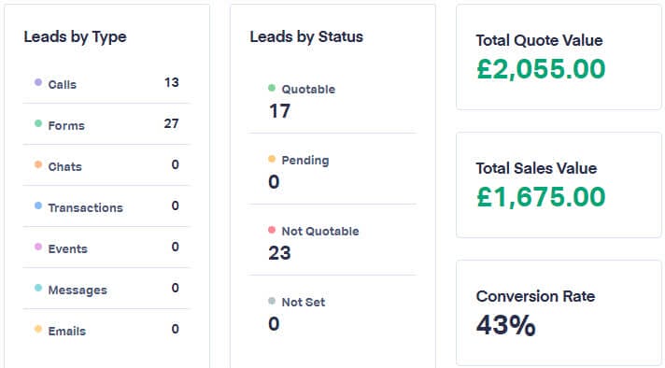The image size is (665, 368).
Task: Select the Forms lead type label
Action: click(x=66, y=125)
